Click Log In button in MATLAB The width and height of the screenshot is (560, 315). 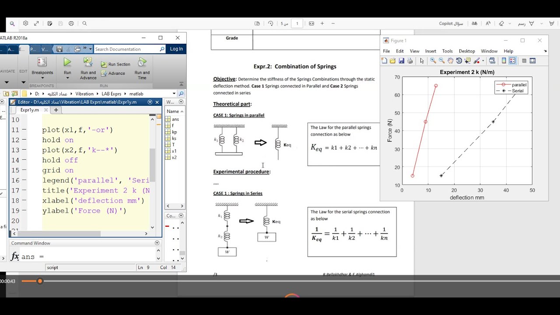pos(176,49)
